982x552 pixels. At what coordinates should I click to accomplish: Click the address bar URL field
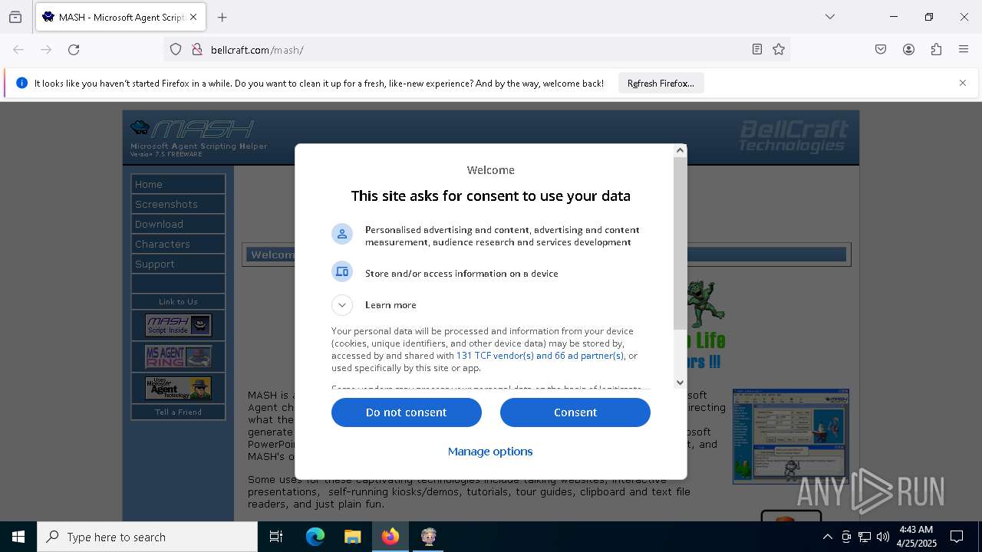tap(476, 50)
